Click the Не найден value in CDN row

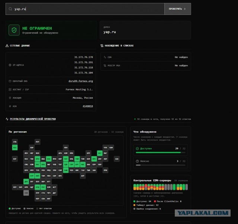click(181, 57)
